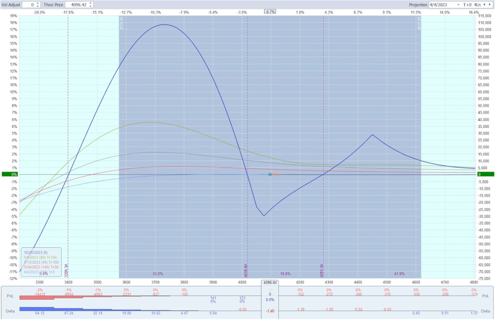Select the 5/24/2023 (149) T+50 legend entry

pyautogui.click(x=41, y=267)
